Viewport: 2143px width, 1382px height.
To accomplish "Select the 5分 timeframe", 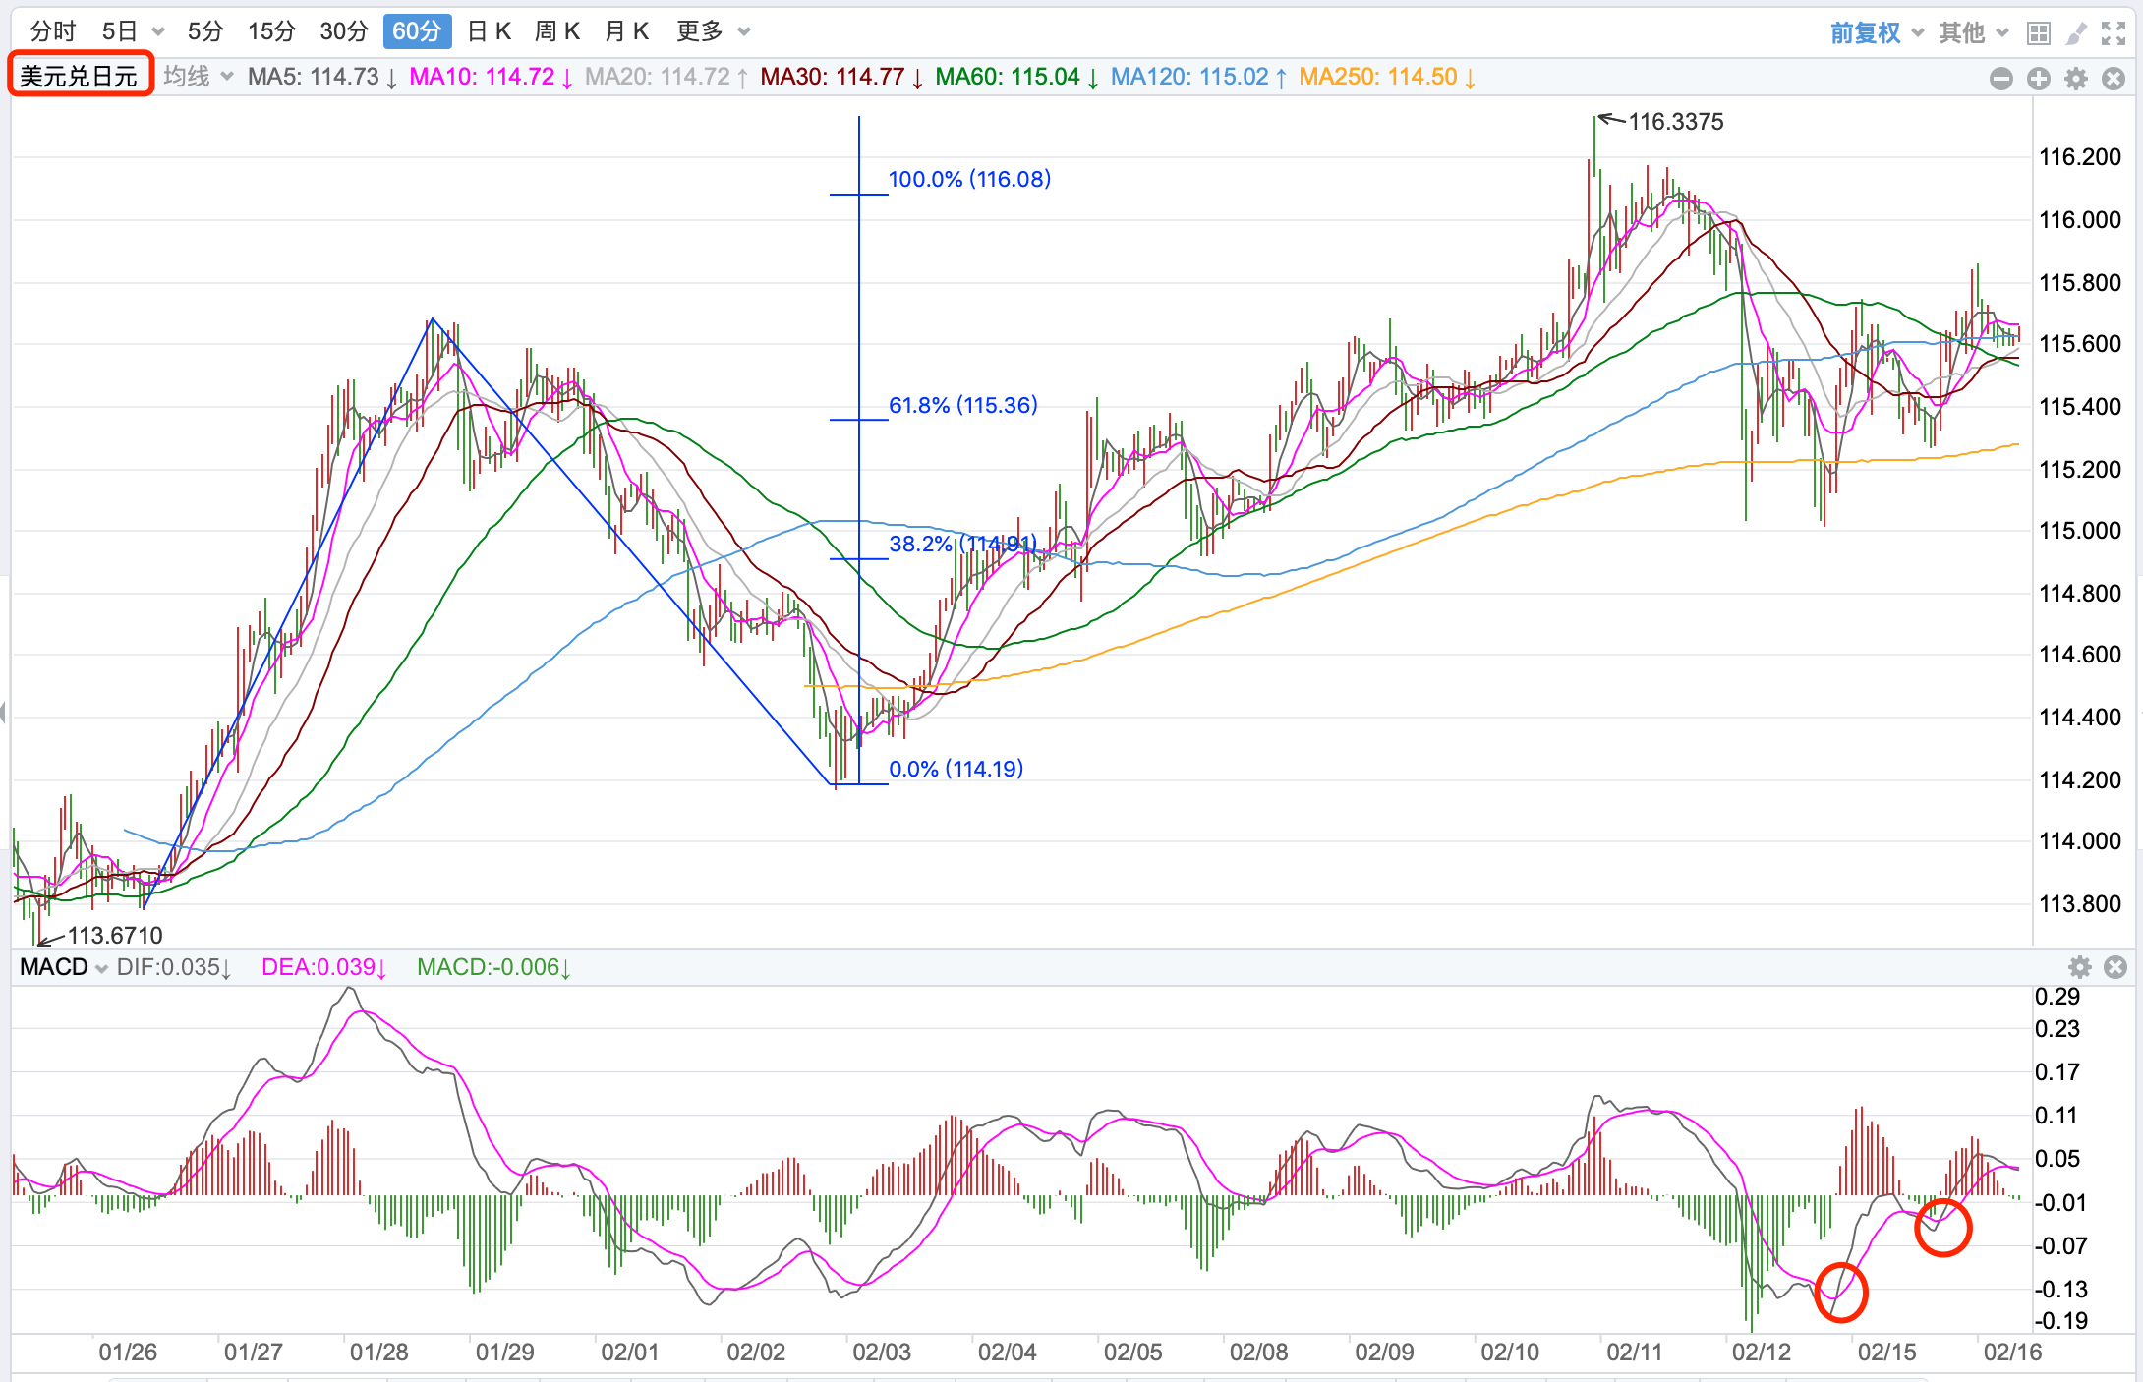I will tap(205, 31).
